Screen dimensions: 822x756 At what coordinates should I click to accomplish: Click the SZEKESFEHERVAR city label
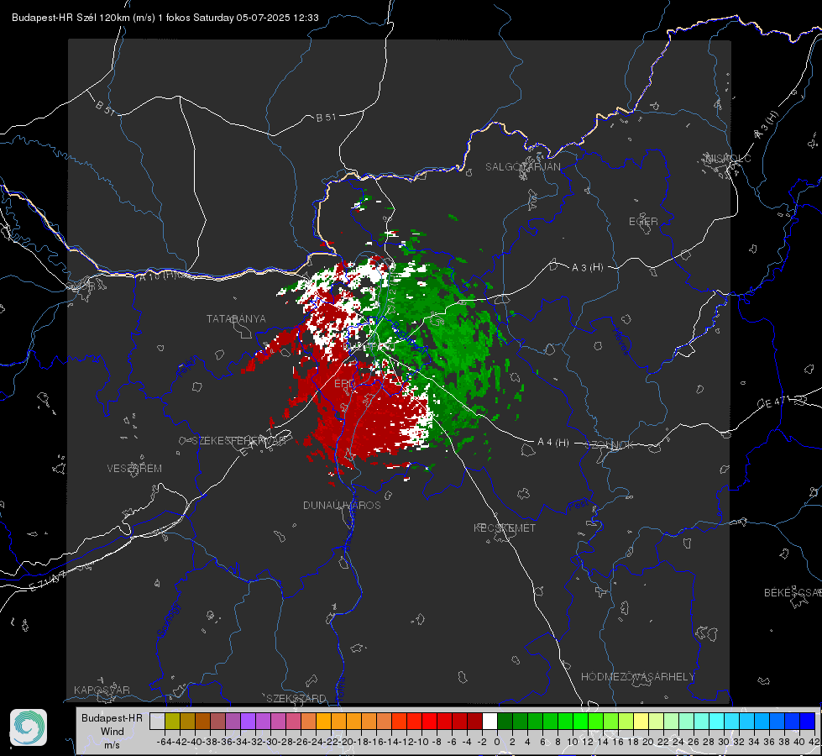239,441
